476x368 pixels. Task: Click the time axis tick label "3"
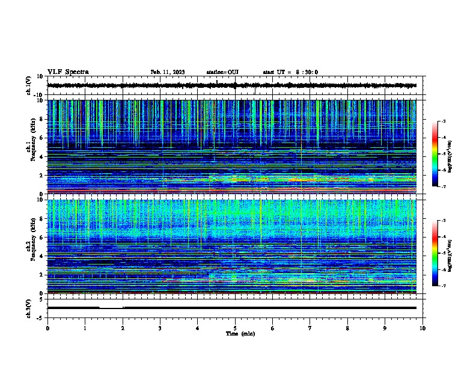pyautogui.click(x=160, y=328)
